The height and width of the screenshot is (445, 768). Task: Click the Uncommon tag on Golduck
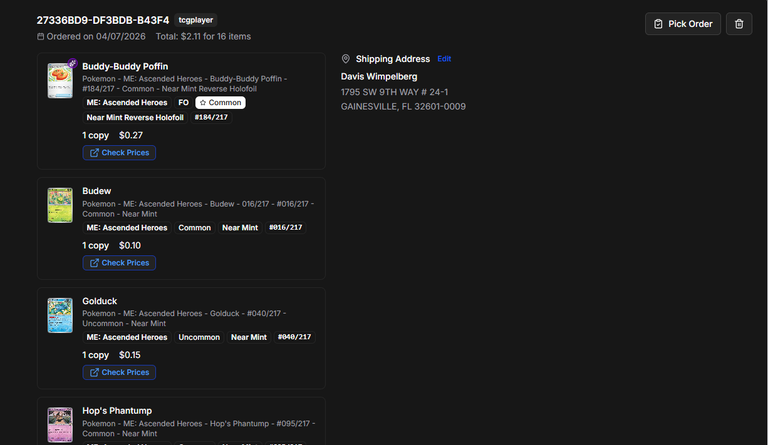click(199, 337)
